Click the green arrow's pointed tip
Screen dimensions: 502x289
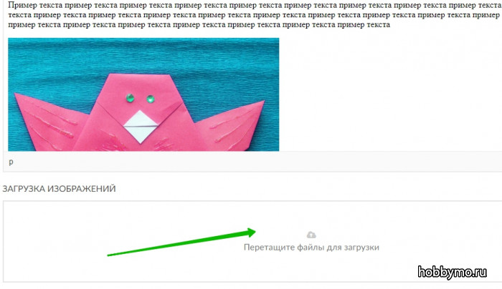(x=254, y=232)
